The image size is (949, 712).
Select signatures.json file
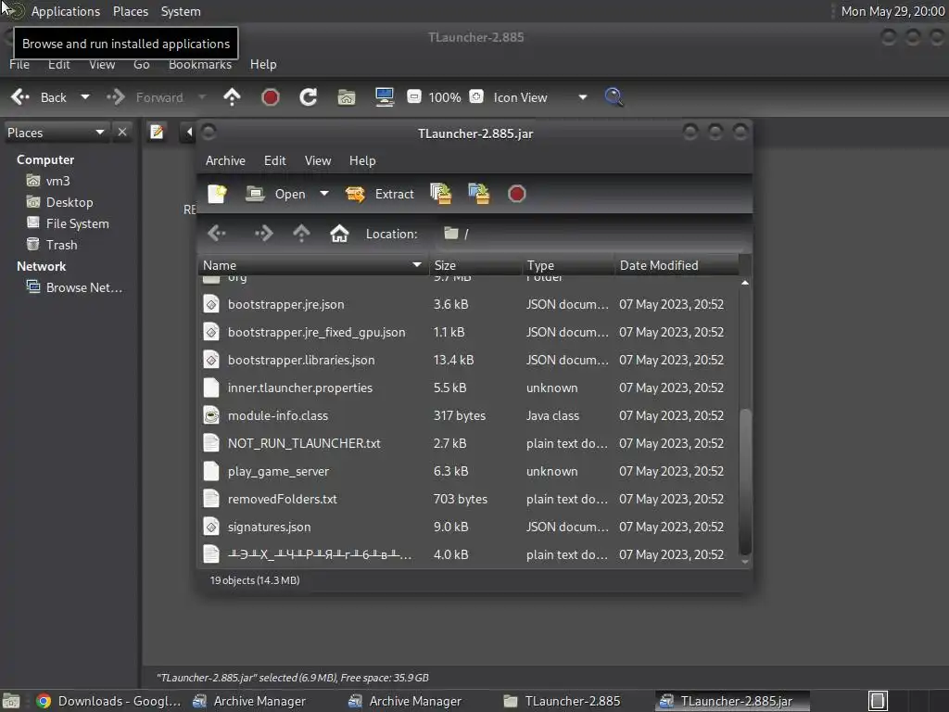(x=468, y=527)
